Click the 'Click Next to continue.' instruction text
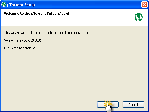Viewport: 149px width, 112px height. click(x=20, y=48)
